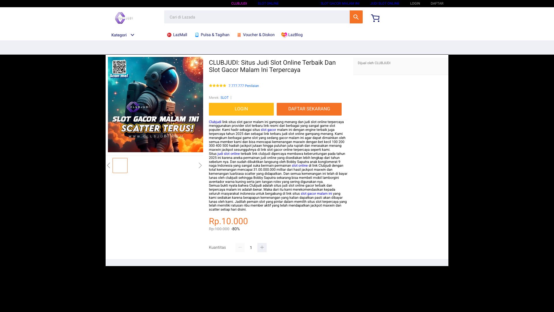This screenshot has width=554, height=312.
Task: Decrease quantity with the minus button
Action: 240,248
